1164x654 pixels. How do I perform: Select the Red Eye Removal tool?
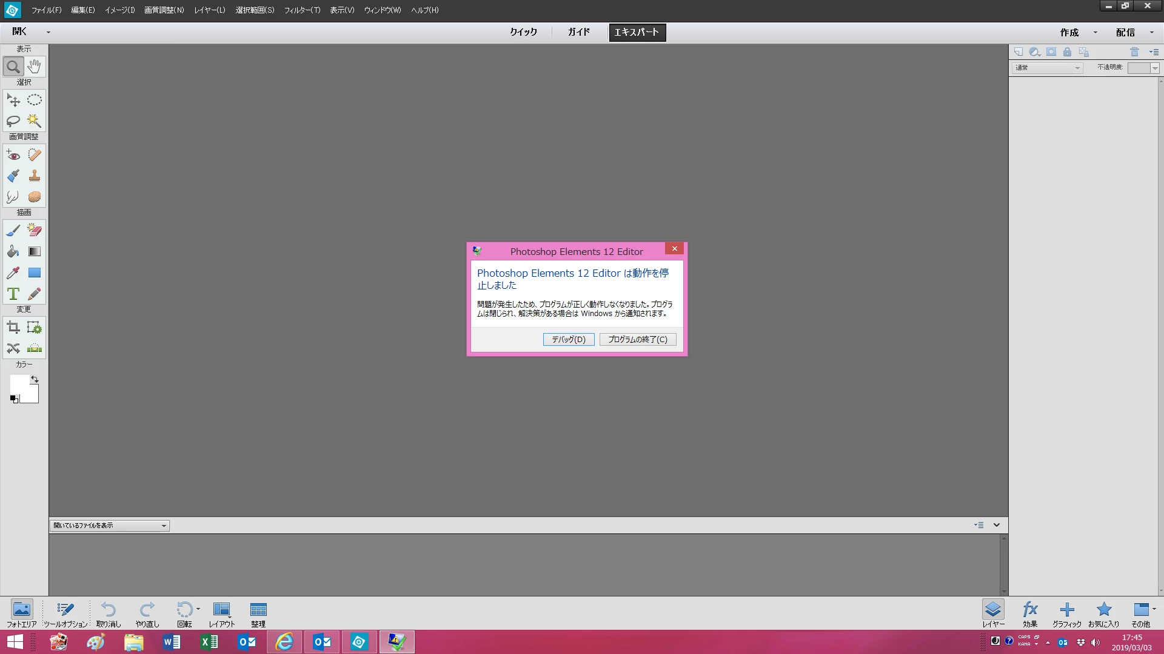[x=13, y=155]
